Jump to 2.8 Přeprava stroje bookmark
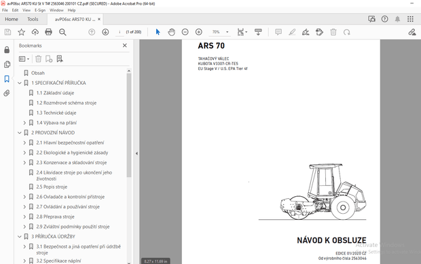Screen dimensions: 421x264 pos(55,216)
